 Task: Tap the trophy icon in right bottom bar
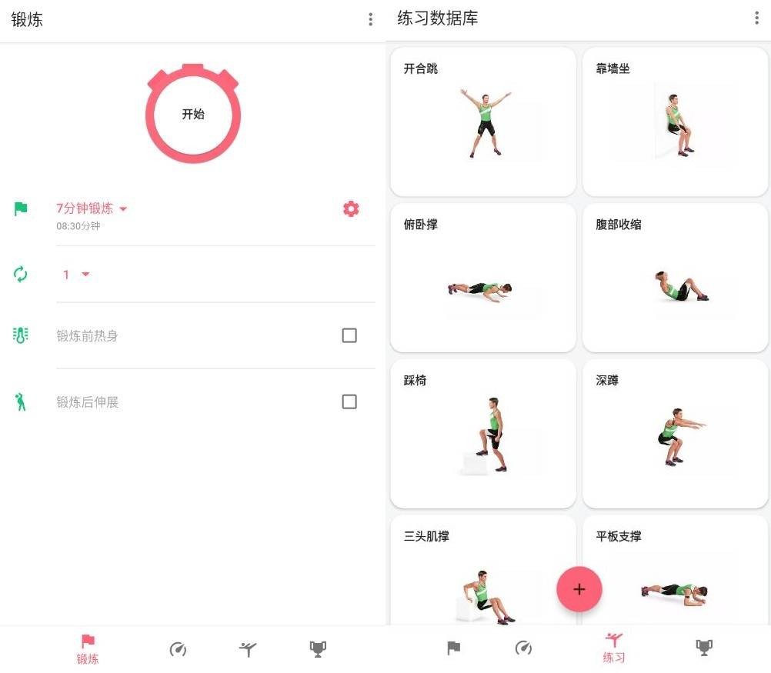pyautogui.click(x=703, y=648)
